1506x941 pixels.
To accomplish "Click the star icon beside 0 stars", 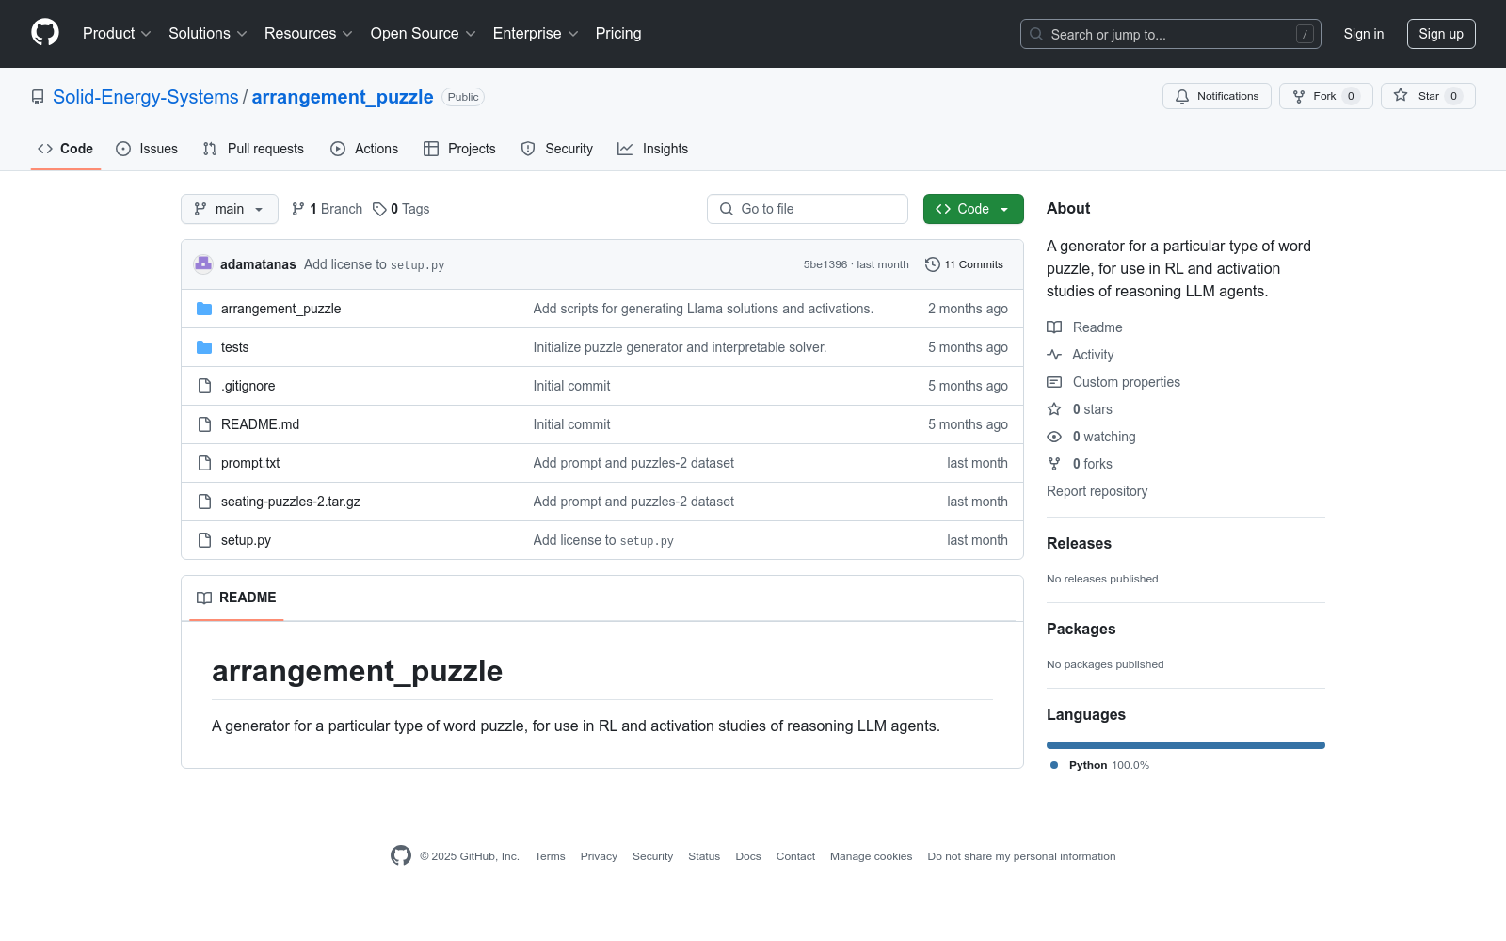I will pyautogui.click(x=1054, y=409).
